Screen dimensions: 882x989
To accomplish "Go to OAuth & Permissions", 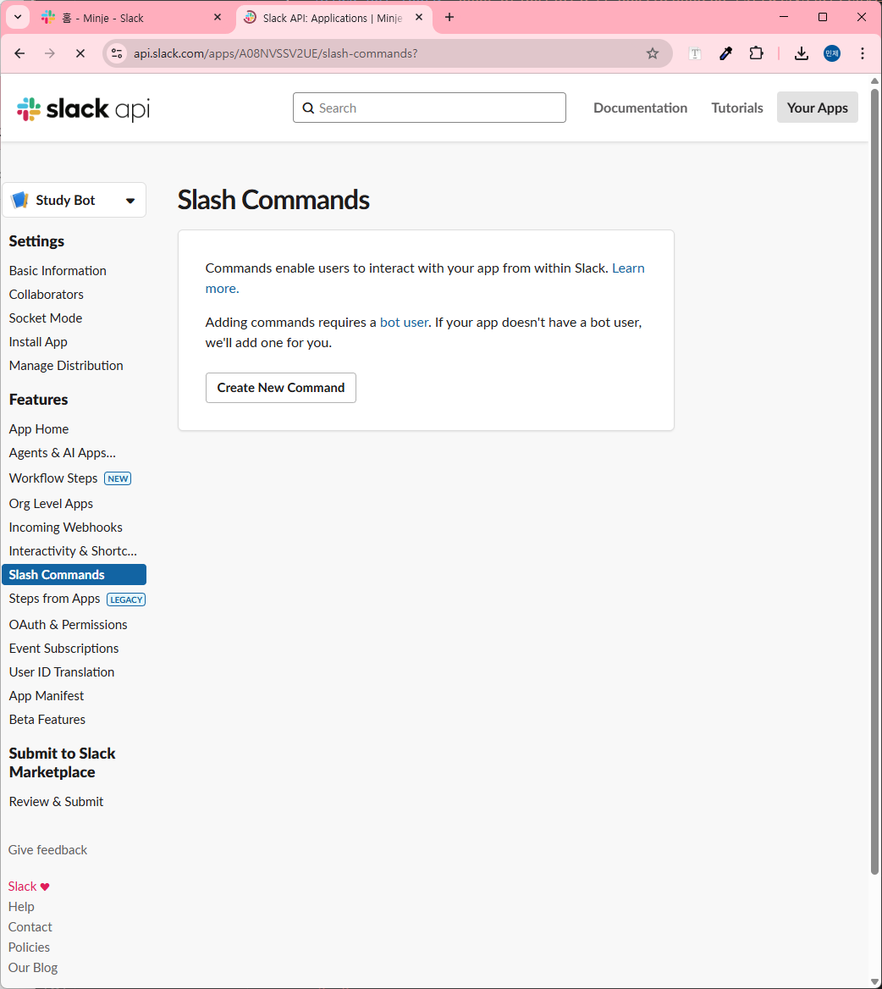I will click(68, 624).
